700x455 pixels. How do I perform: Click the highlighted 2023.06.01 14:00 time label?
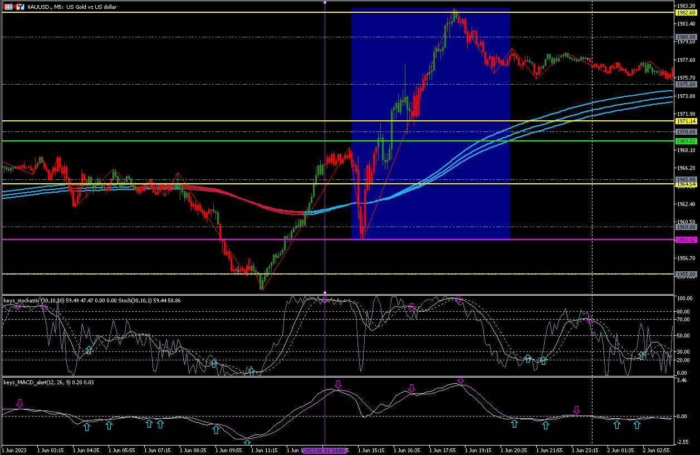(x=325, y=449)
